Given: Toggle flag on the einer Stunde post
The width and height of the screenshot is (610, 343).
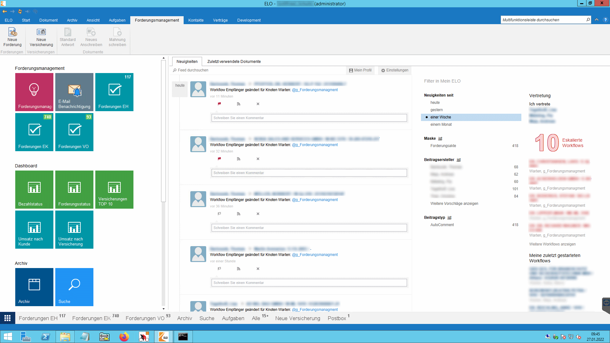Looking at the screenshot, I should pos(219,269).
